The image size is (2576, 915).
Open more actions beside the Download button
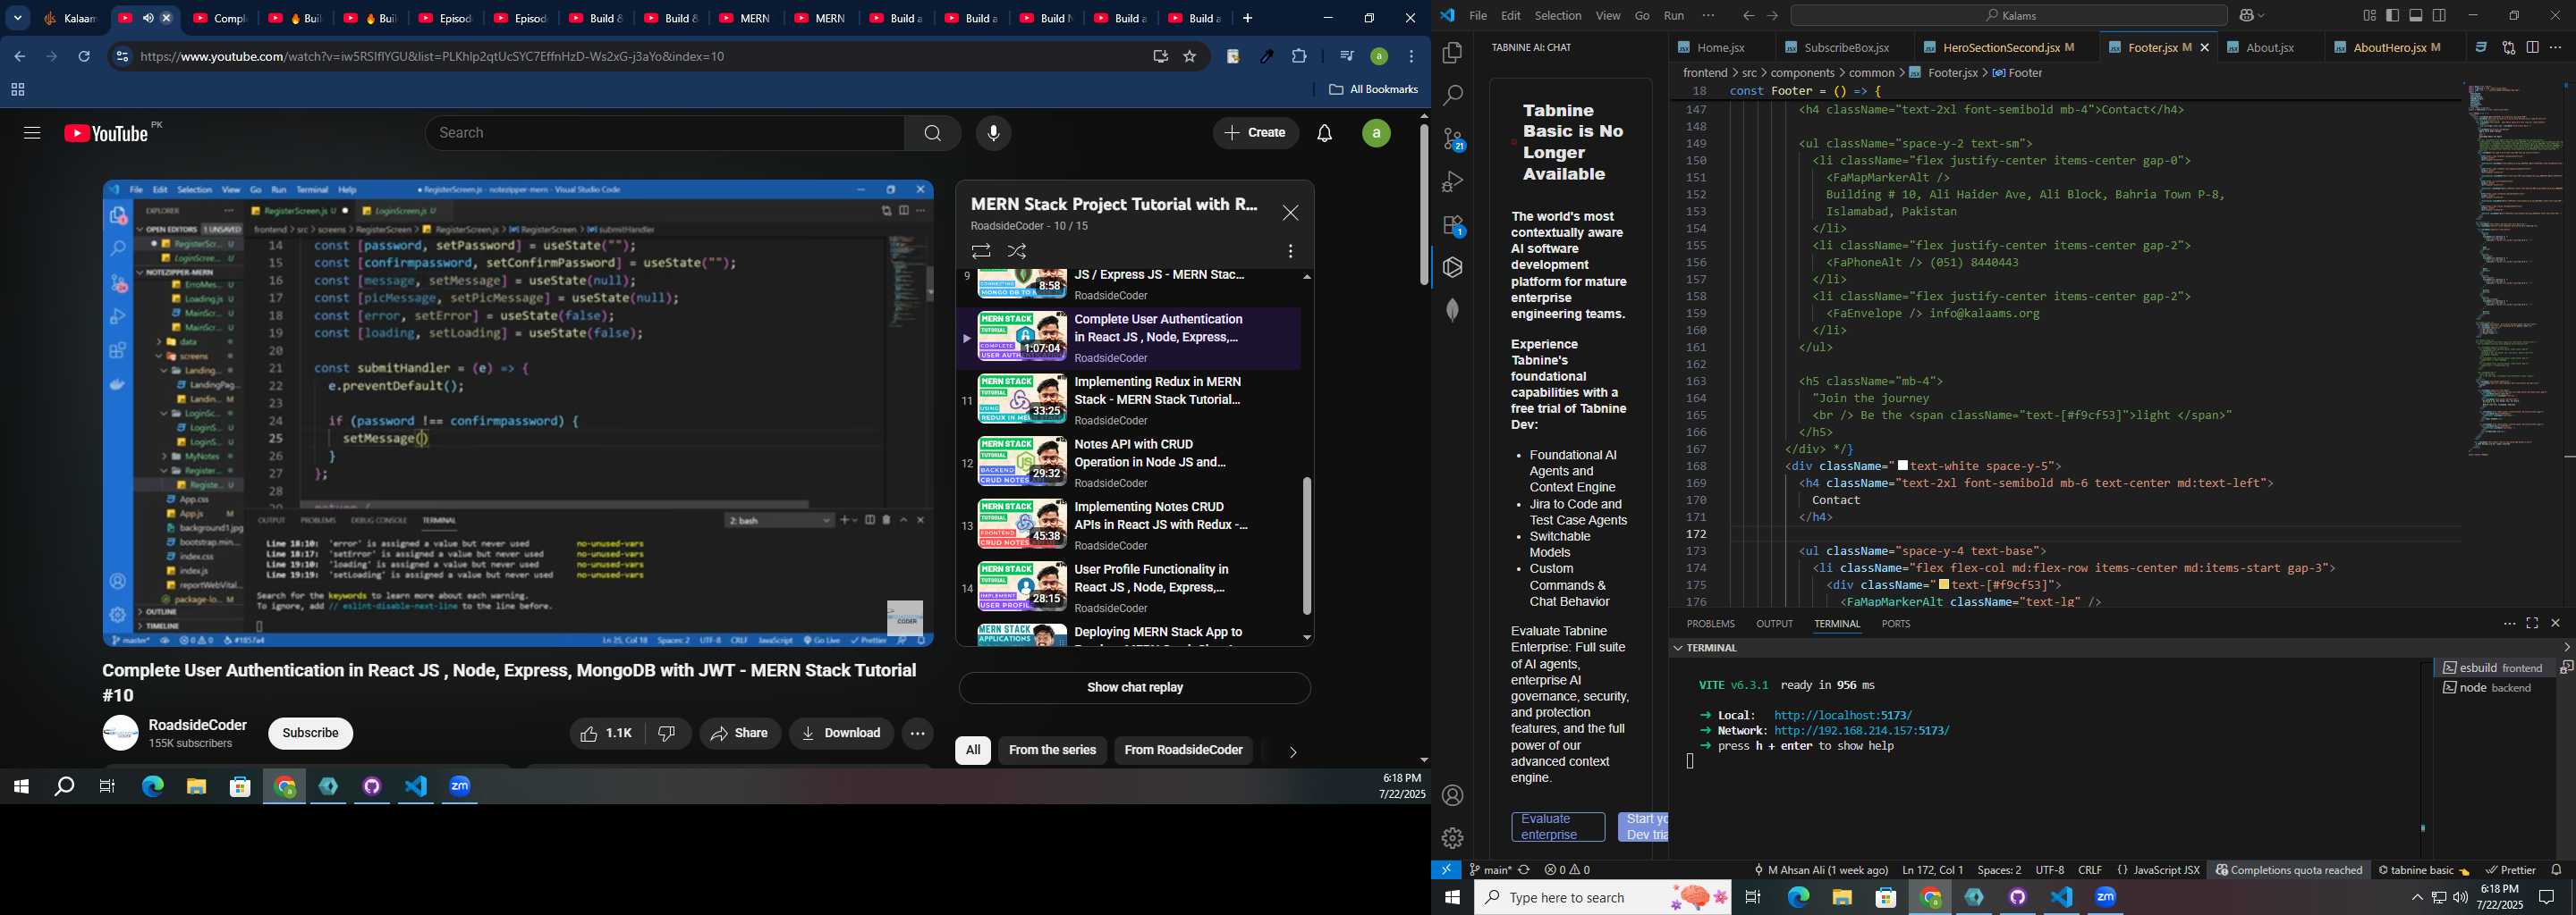click(917, 734)
